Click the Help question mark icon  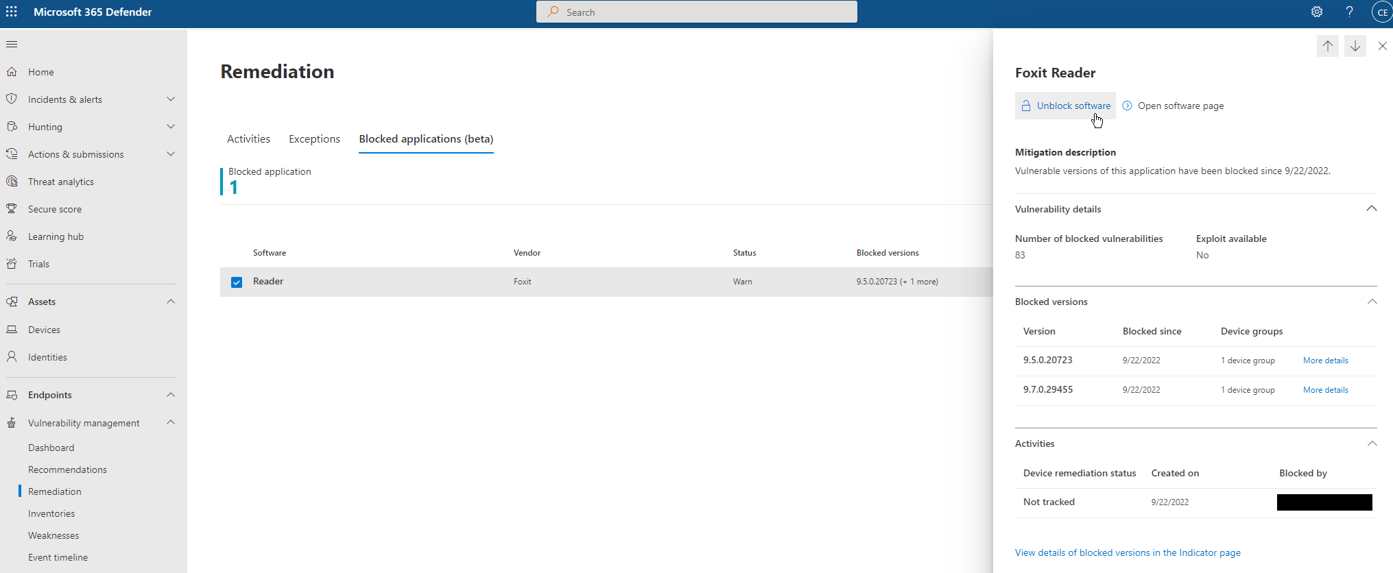click(1349, 12)
